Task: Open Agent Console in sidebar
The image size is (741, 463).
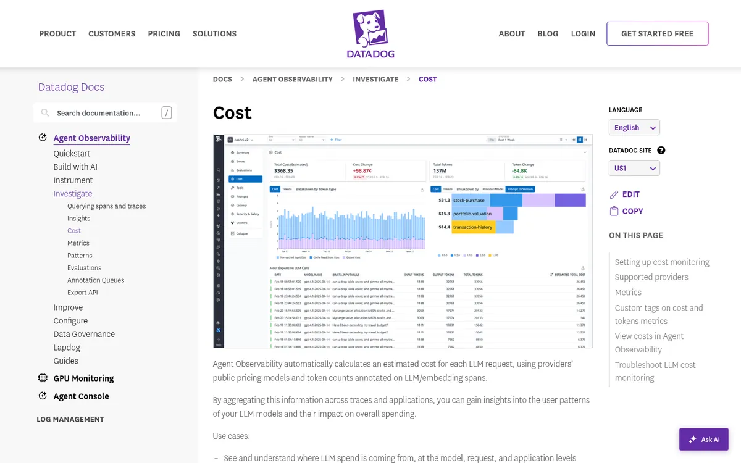Action: click(81, 396)
